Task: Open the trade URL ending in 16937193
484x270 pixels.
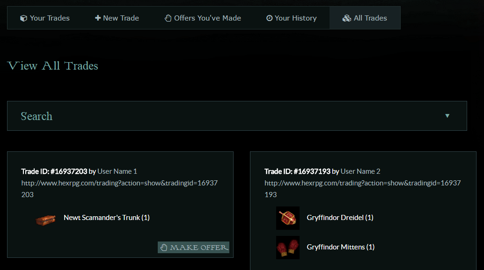Action: coord(362,189)
